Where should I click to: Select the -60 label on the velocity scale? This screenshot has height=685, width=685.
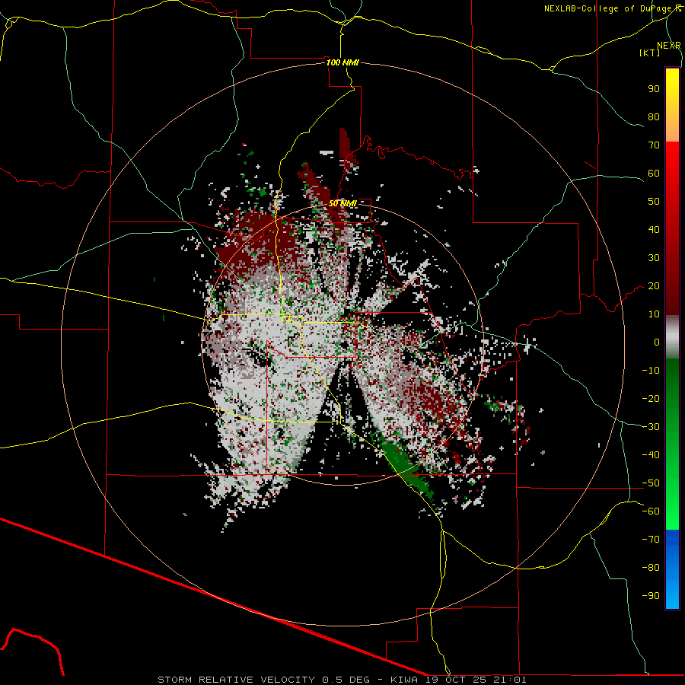pos(651,511)
